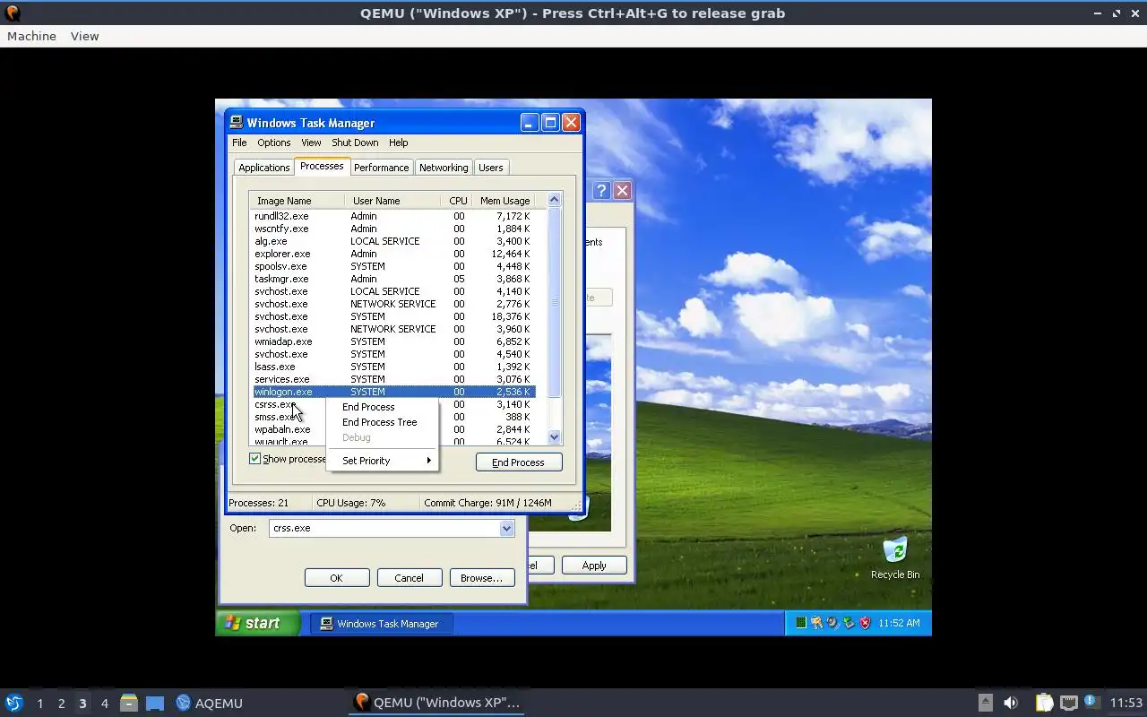The image size is (1147, 717).
Task: Select the alg.exe process row
Action: click(393, 241)
